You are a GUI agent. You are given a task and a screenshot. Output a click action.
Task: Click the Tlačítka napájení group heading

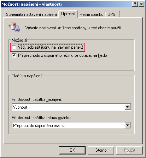click(x=27, y=76)
